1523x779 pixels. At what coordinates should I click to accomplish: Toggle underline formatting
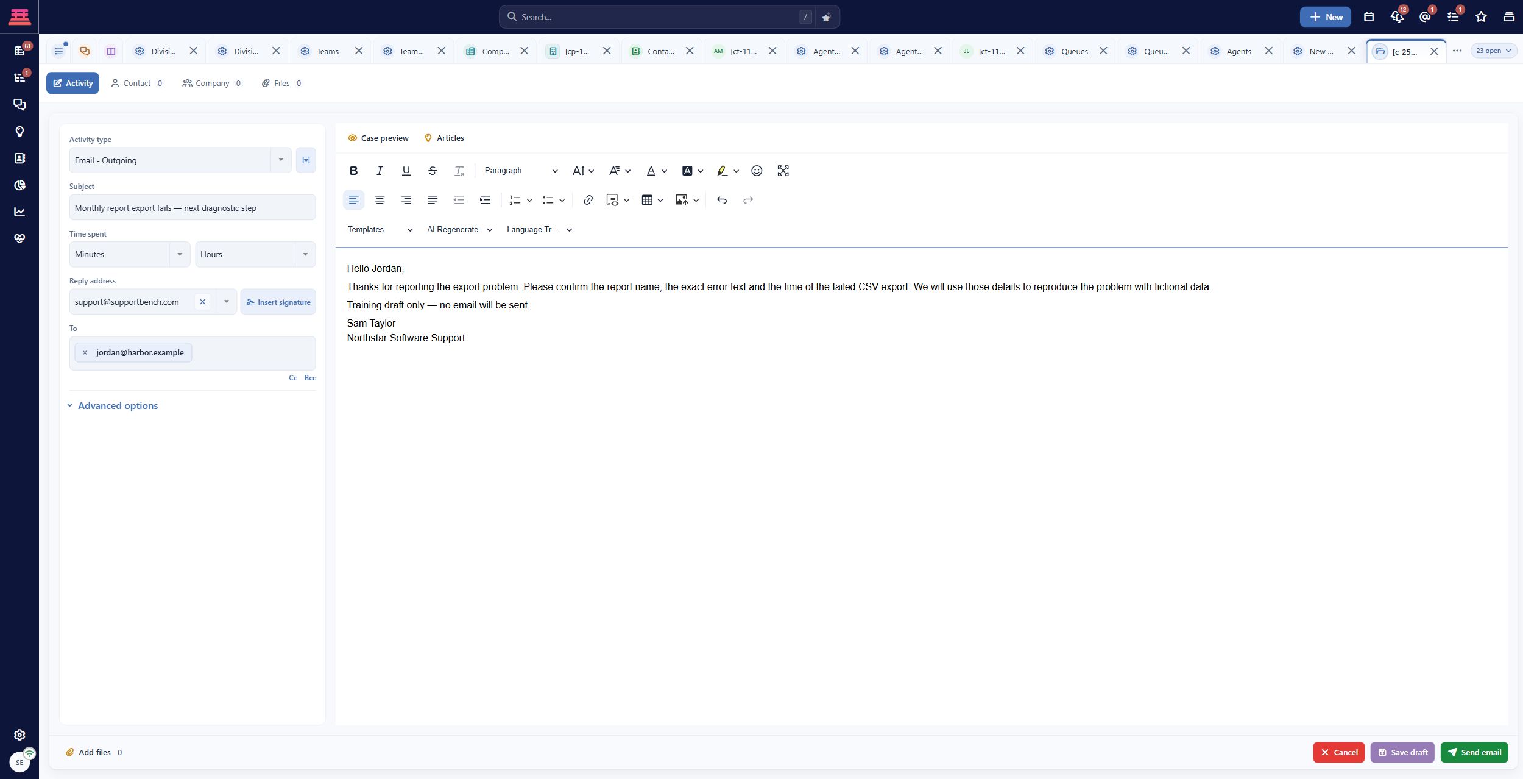pos(406,171)
